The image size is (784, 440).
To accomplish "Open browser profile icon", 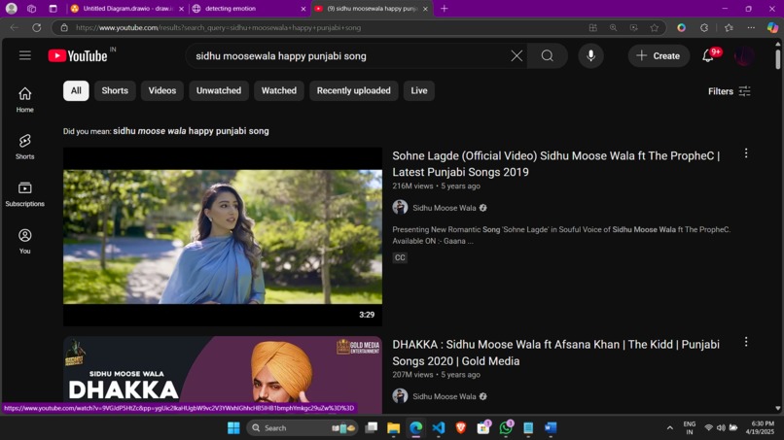I will click(11, 9).
